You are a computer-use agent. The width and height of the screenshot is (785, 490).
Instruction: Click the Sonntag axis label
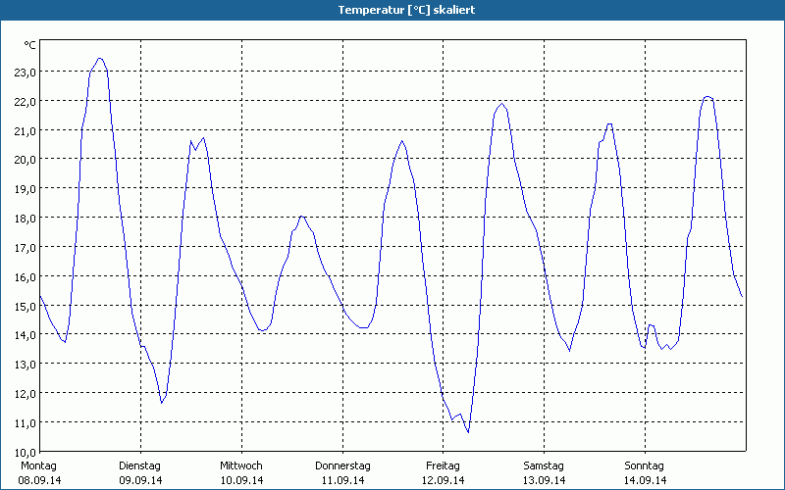click(645, 466)
